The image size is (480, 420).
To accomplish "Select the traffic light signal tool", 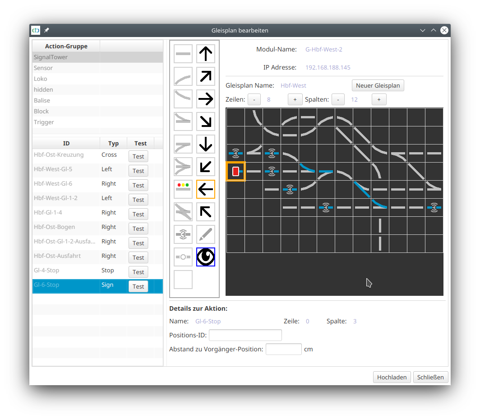I will click(x=183, y=189).
